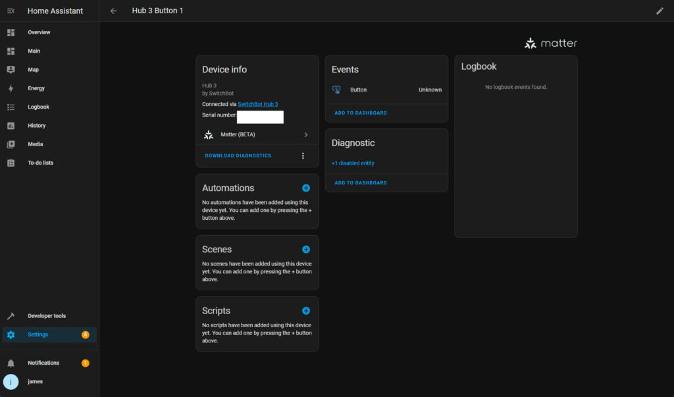Viewport: 674px width, 397px height.
Task: Add Events card to dashboard
Action: [x=361, y=113]
